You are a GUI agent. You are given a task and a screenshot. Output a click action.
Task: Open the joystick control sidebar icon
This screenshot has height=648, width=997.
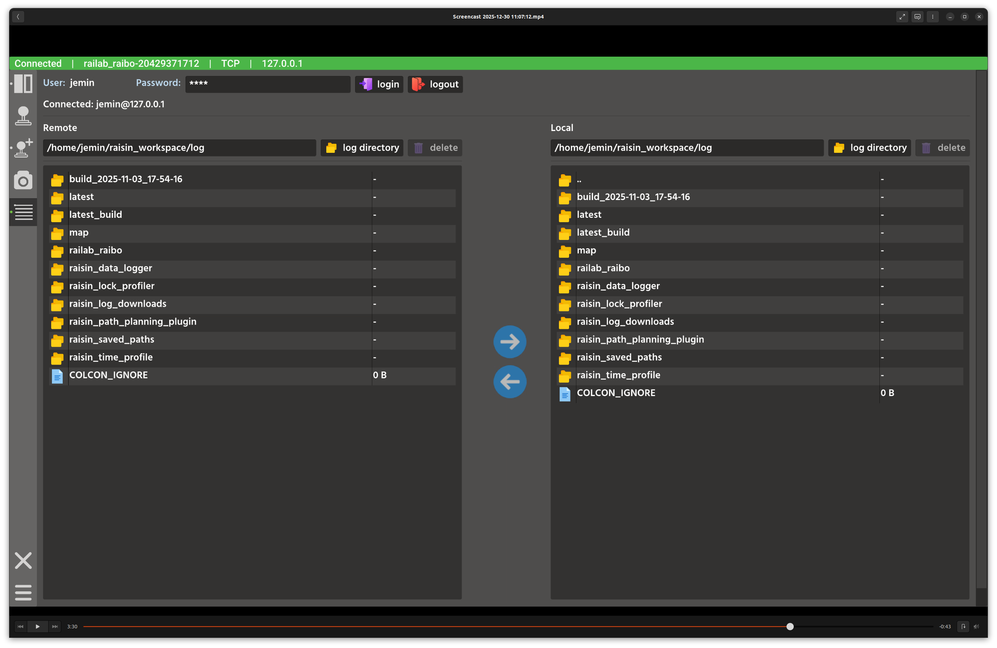click(23, 115)
